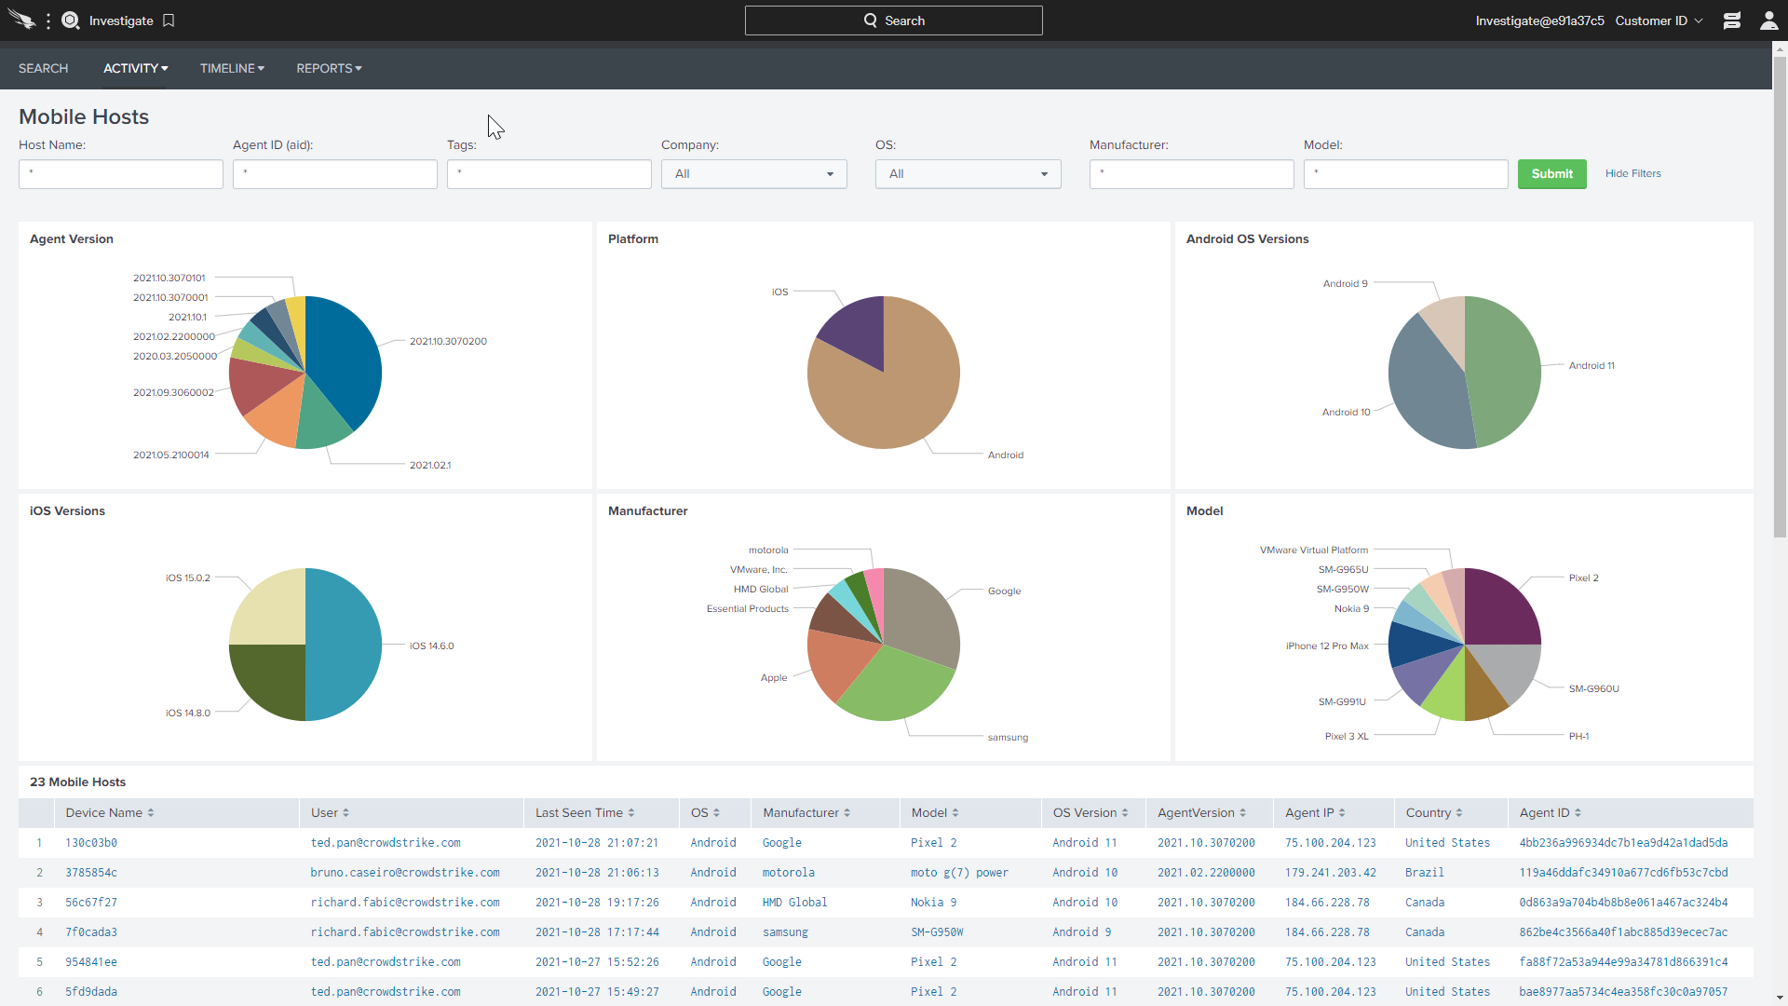Viewport: 1788px width, 1006px height.
Task: Open the TIMELINE menu
Action: (x=232, y=68)
